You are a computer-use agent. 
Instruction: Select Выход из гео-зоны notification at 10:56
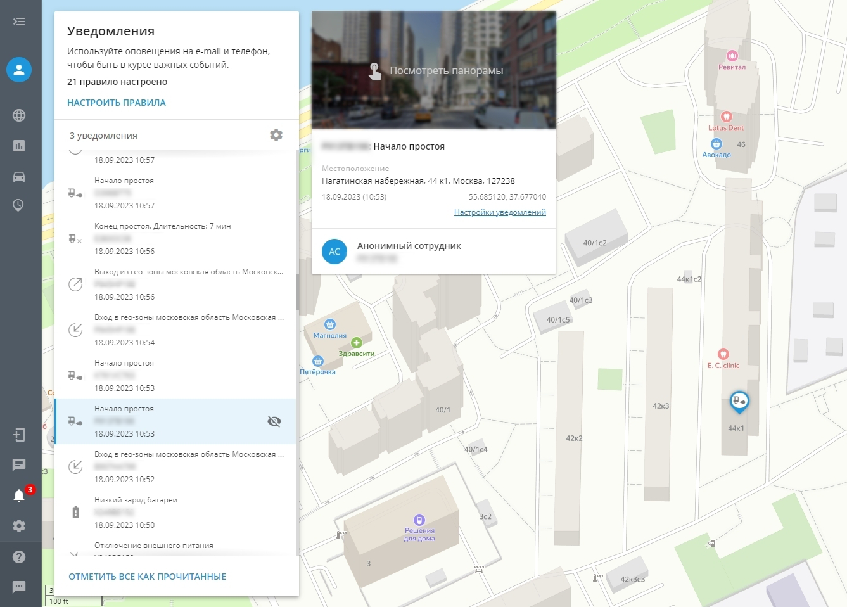pos(175,284)
